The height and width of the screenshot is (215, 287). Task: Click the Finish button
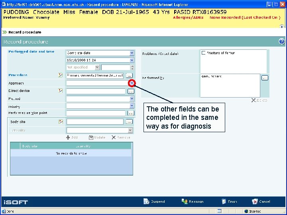tap(229, 201)
